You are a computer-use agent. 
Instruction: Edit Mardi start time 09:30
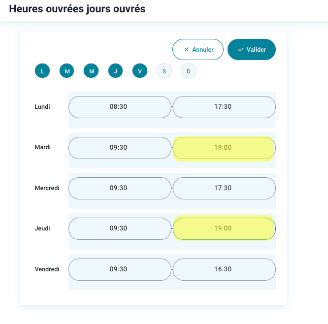pos(119,148)
